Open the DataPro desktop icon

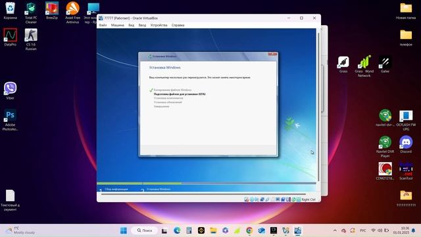point(11,37)
